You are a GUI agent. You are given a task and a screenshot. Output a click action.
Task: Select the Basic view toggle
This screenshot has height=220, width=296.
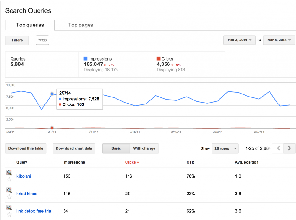[x=116, y=148]
